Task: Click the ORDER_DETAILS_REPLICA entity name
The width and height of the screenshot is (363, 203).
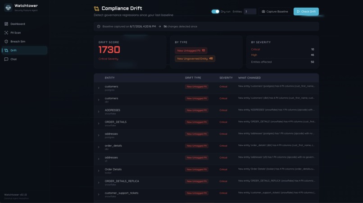Action: click(122, 181)
